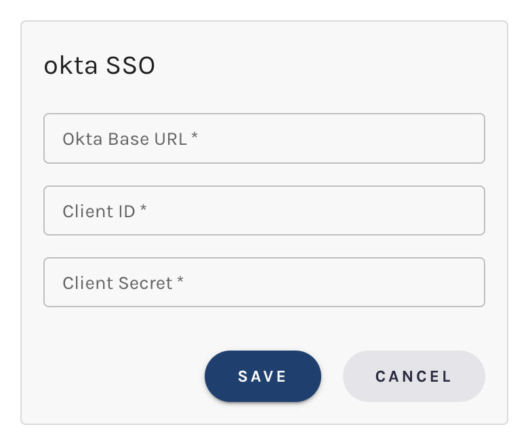Save the okta SSO configuration
Viewport: 530px width, 448px height.
(262, 376)
